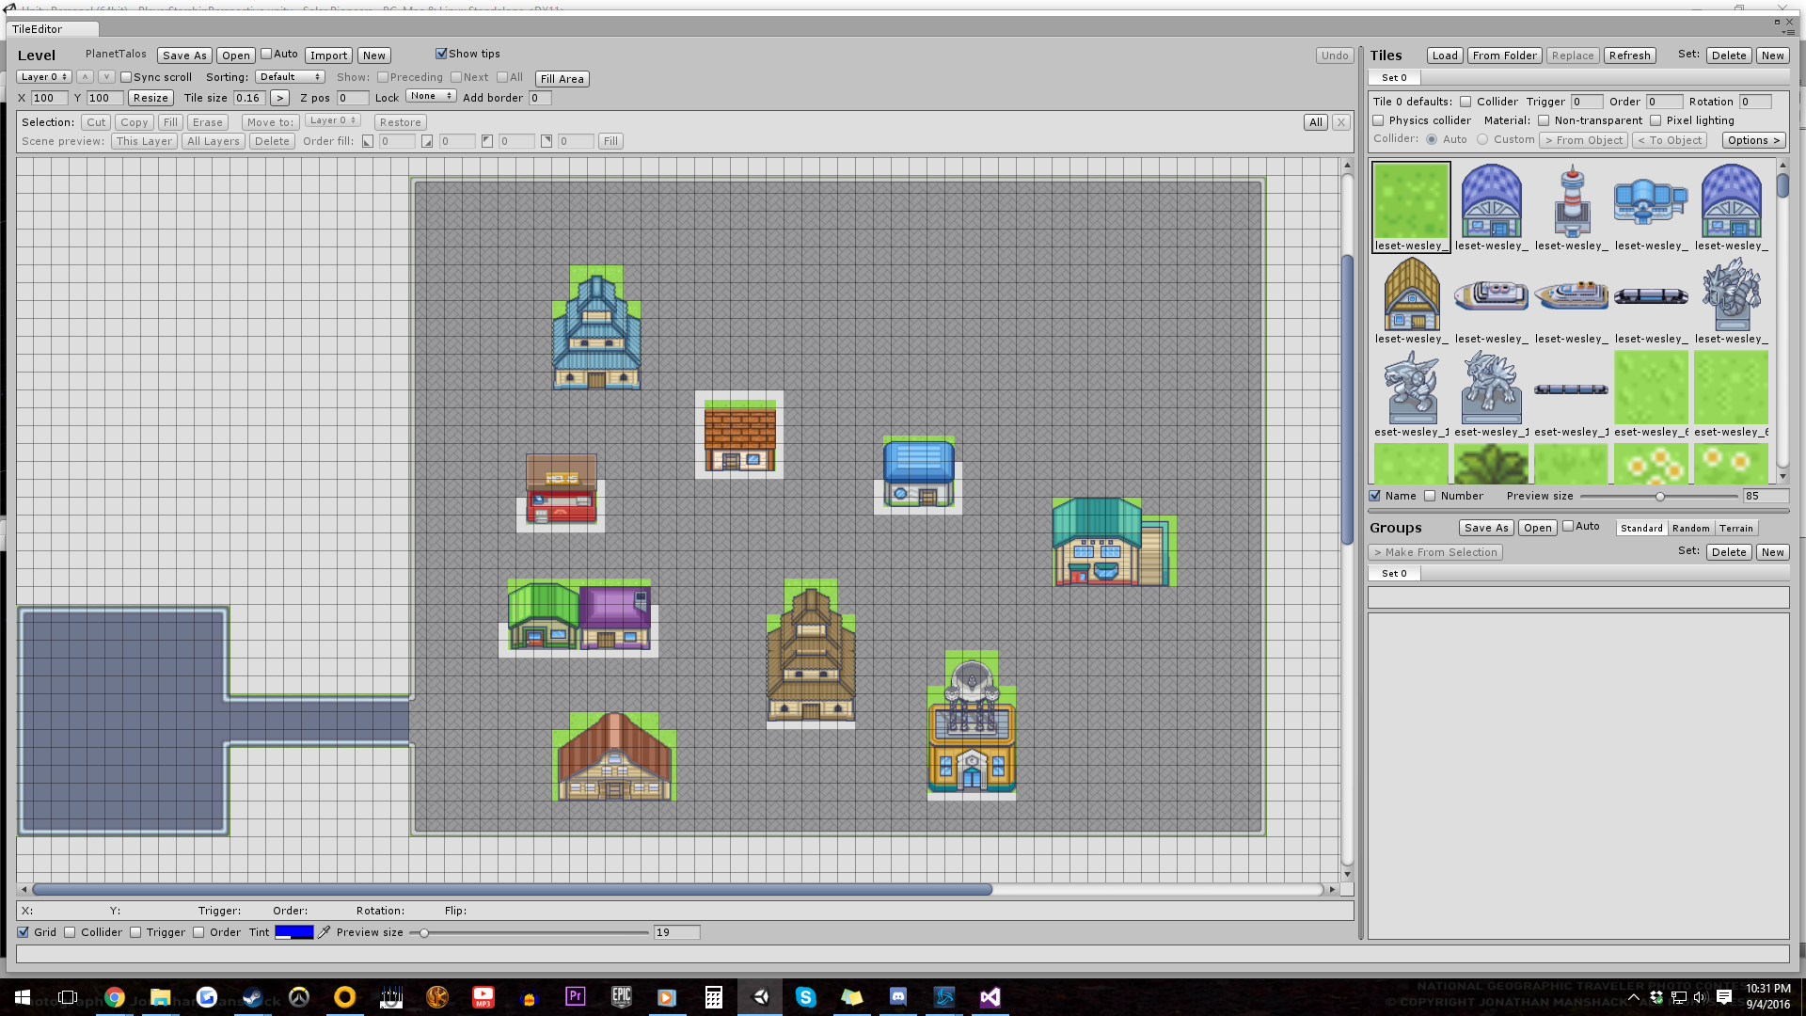Click the Fill Area button

pyautogui.click(x=562, y=79)
